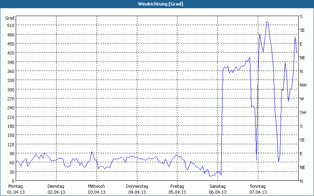This screenshot has width=314, height=196.
Task: Select the 0 y-axis tick label
Action: click(13, 181)
